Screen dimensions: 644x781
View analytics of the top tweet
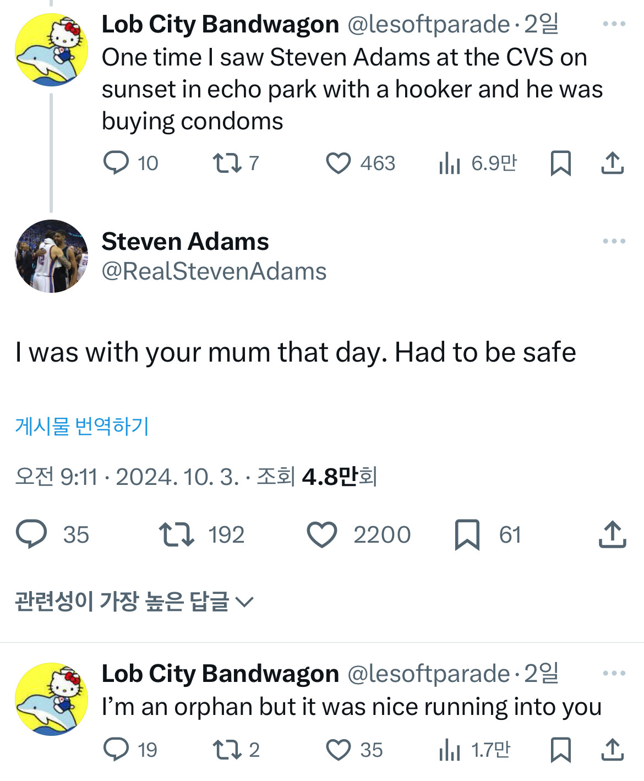pos(450,163)
